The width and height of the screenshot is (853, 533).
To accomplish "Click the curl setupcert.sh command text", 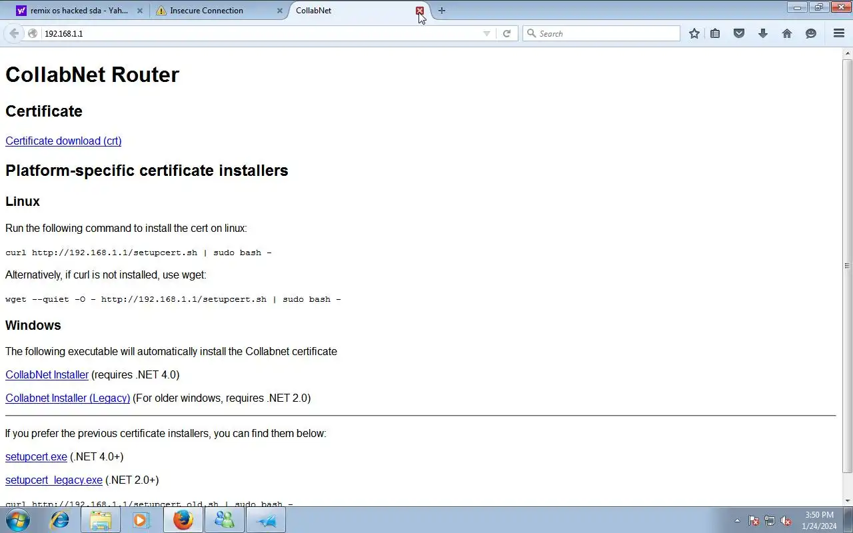I will tap(139, 253).
